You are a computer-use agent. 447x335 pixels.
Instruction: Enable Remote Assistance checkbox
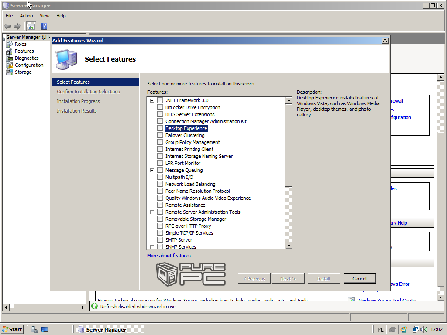160,205
